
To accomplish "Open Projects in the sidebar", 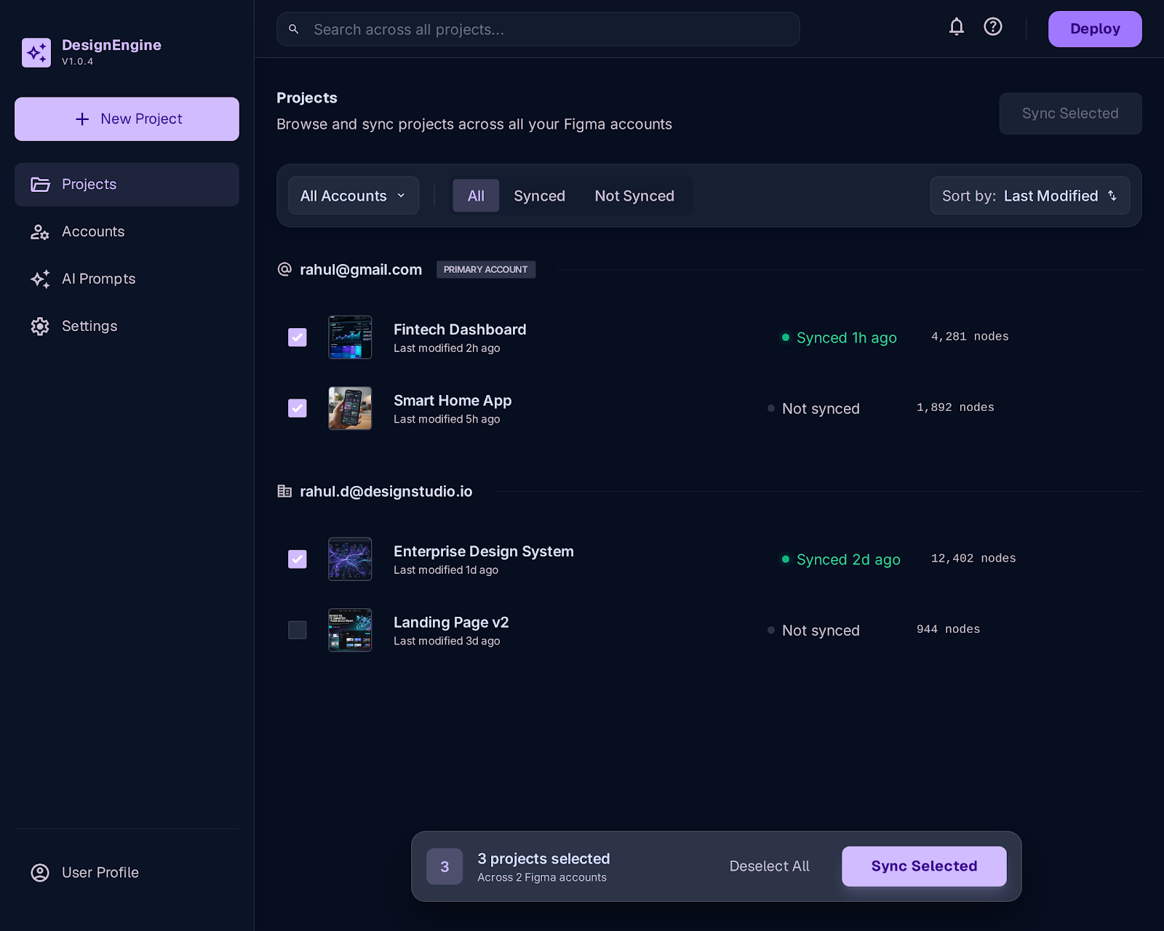I will coord(127,185).
